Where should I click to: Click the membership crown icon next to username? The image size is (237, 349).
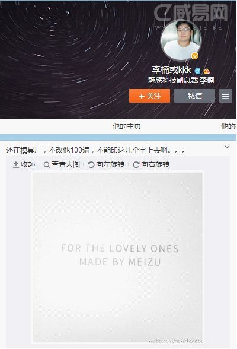click(x=207, y=71)
